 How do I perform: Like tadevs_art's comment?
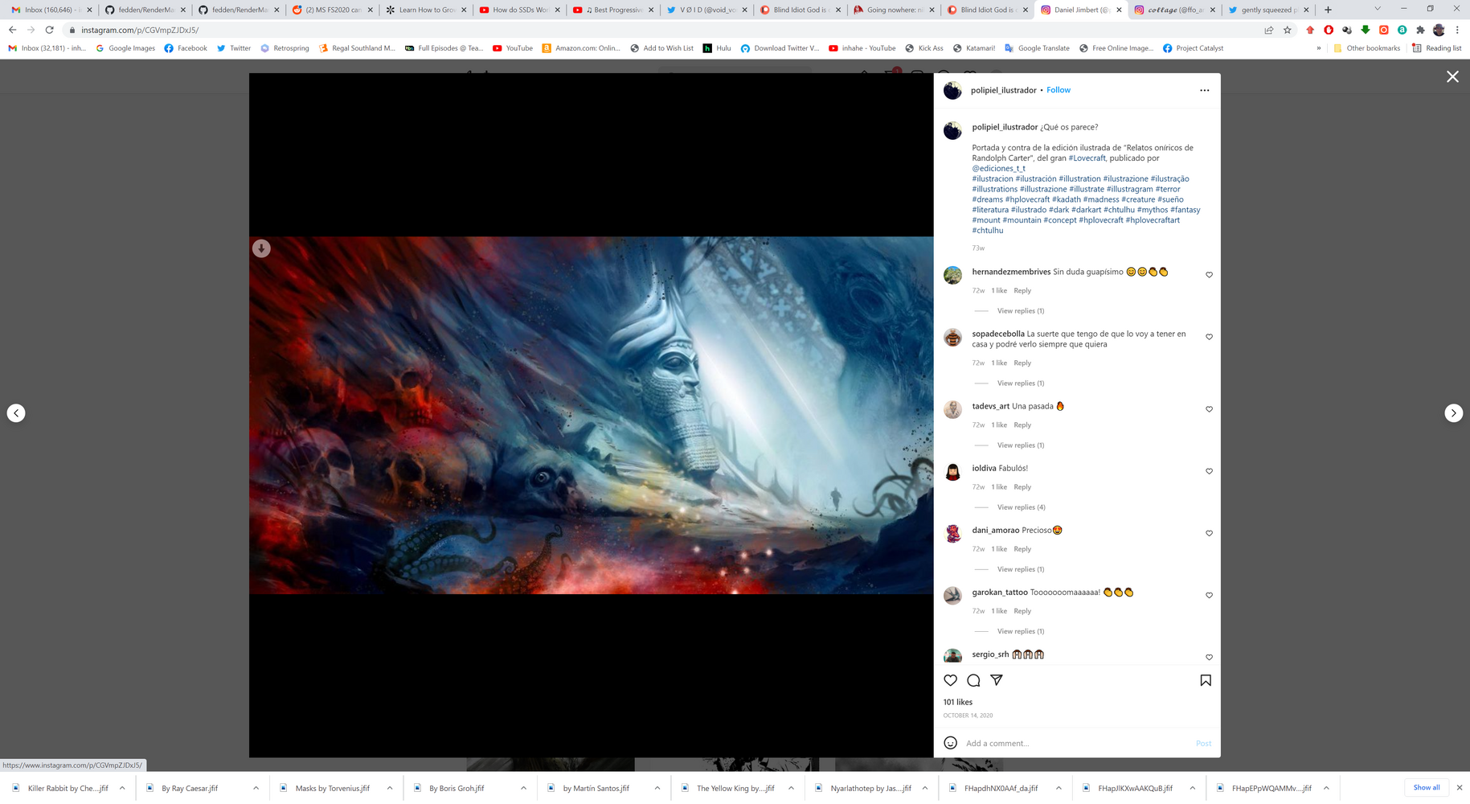tap(1209, 409)
